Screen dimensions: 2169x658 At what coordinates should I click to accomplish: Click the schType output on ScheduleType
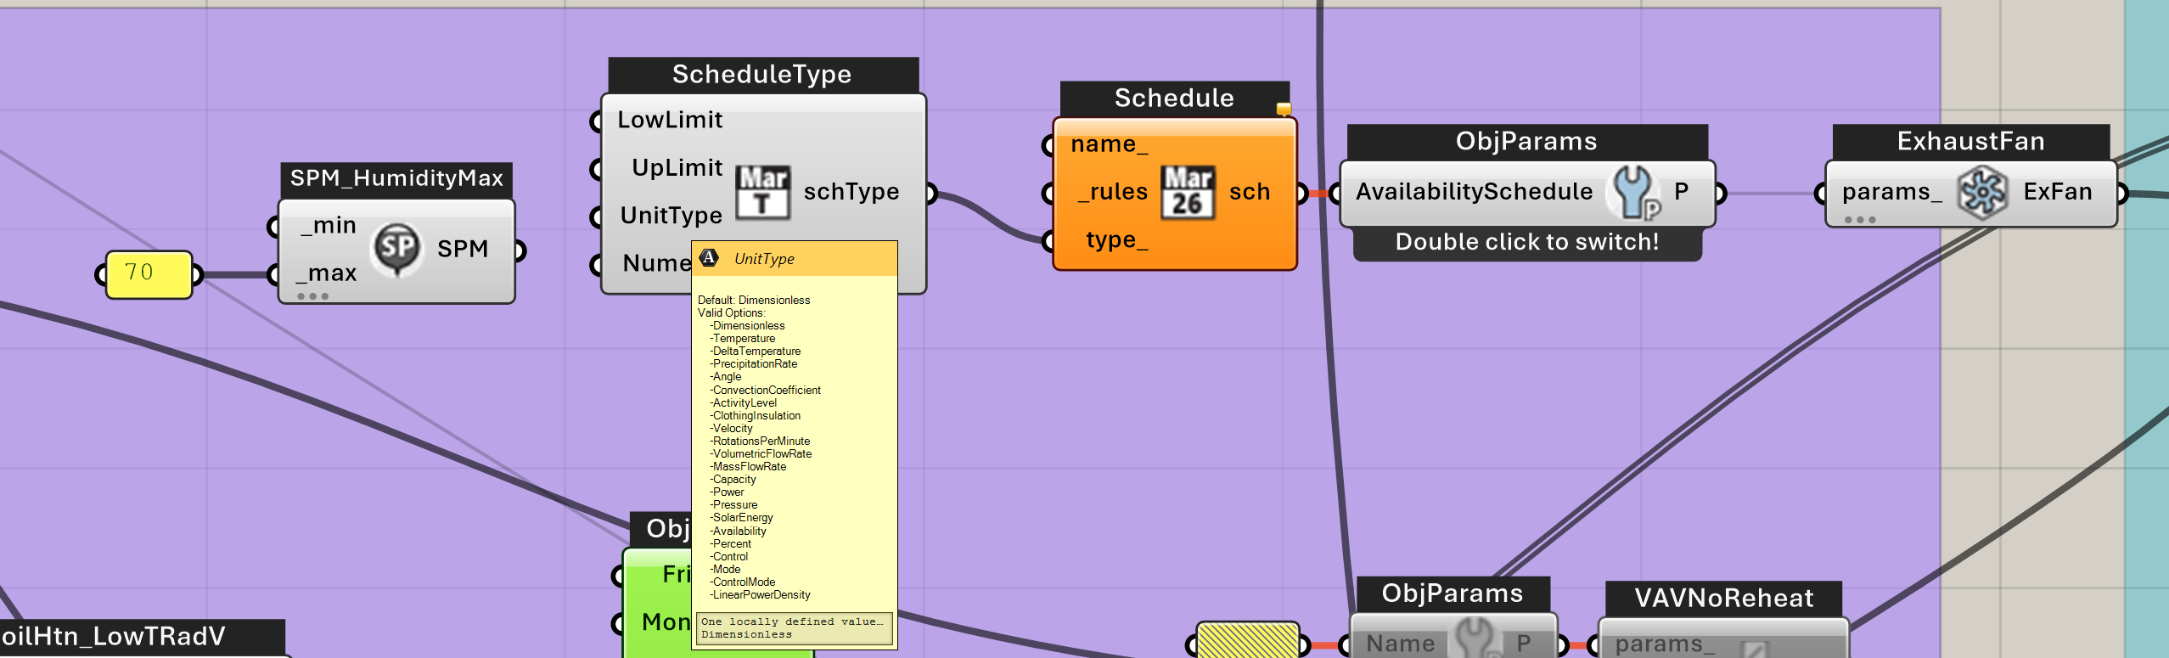pos(851,192)
